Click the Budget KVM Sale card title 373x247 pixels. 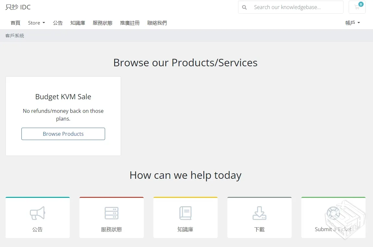pyautogui.click(x=63, y=96)
